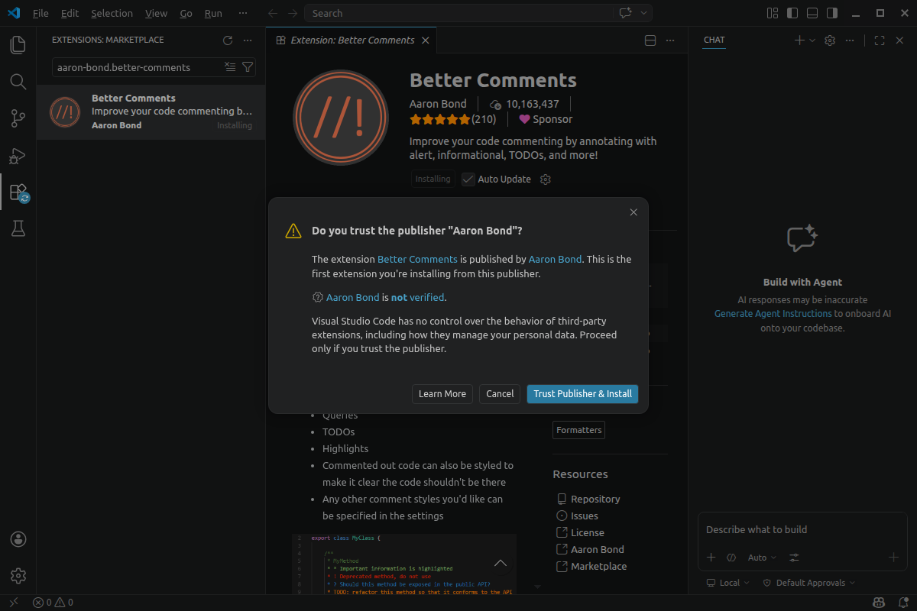This screenshot has height=611, width=917.
Task: Open Better Comments extension settings gear
Action: 546,179
